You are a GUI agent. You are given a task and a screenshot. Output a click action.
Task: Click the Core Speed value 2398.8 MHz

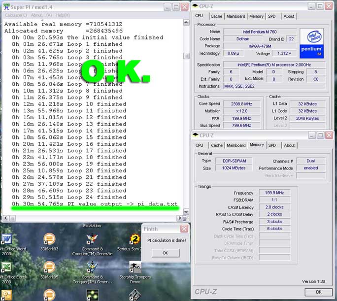[x=241, y=104]
